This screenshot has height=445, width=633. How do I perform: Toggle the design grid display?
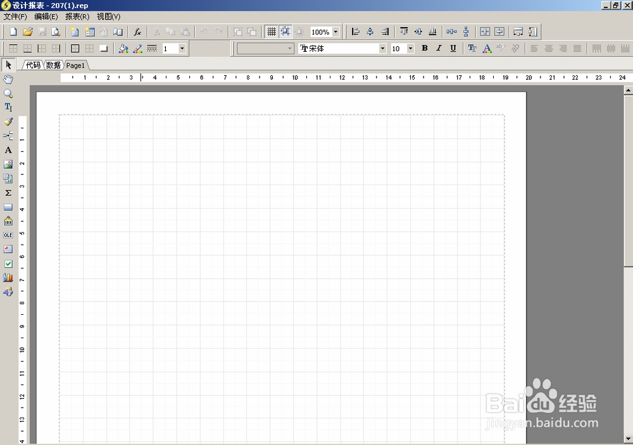pyautogui.click(x=272, y=32)
